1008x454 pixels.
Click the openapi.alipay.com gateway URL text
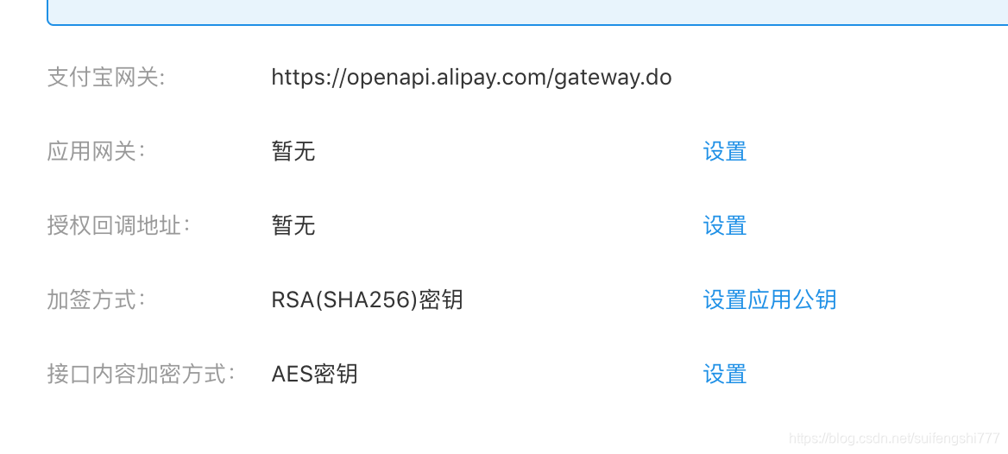pos(471,79)
